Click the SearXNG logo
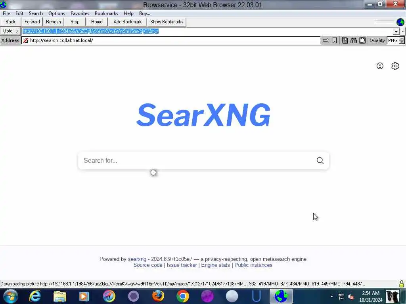Viewport: 406px width, 304px height. 203,115
